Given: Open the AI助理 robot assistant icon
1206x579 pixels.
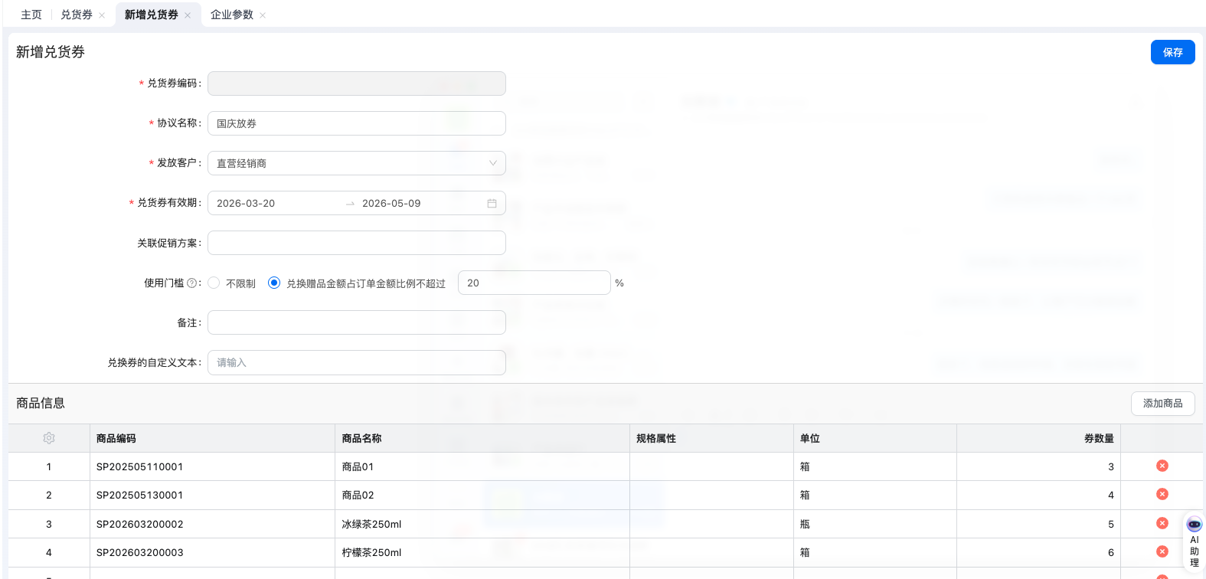Looking at the screenshot, I should [1194, 525].
